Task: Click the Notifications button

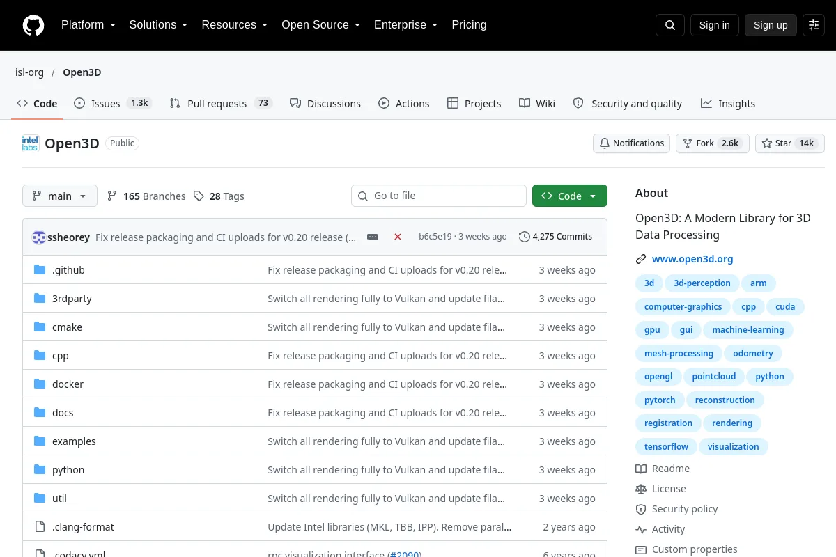Action: 632,143
